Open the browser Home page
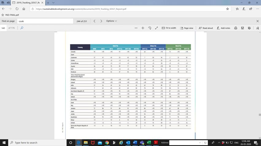The height and width of the screenshot is (146, 261). [24, 9]
